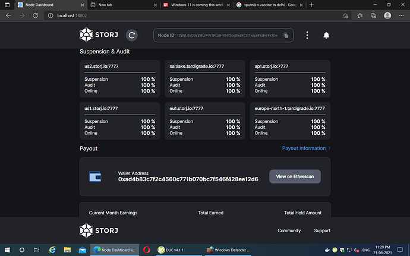The height and width of the screenshot is (256, 410).
Task: Open Opera browser from the taskbar
Action: coord(146,250)
